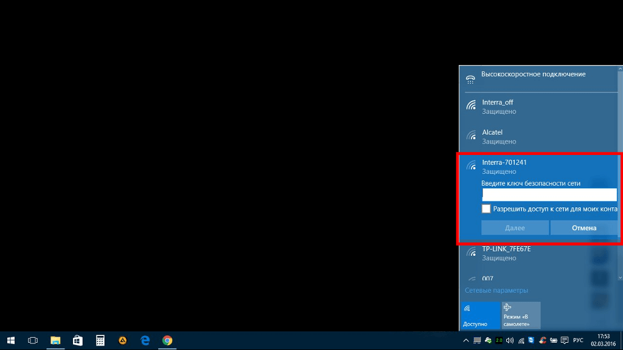This screenshot has width=623, height=350.
Task: Open Task View from the taskbar
Action: tap(33, 340)
